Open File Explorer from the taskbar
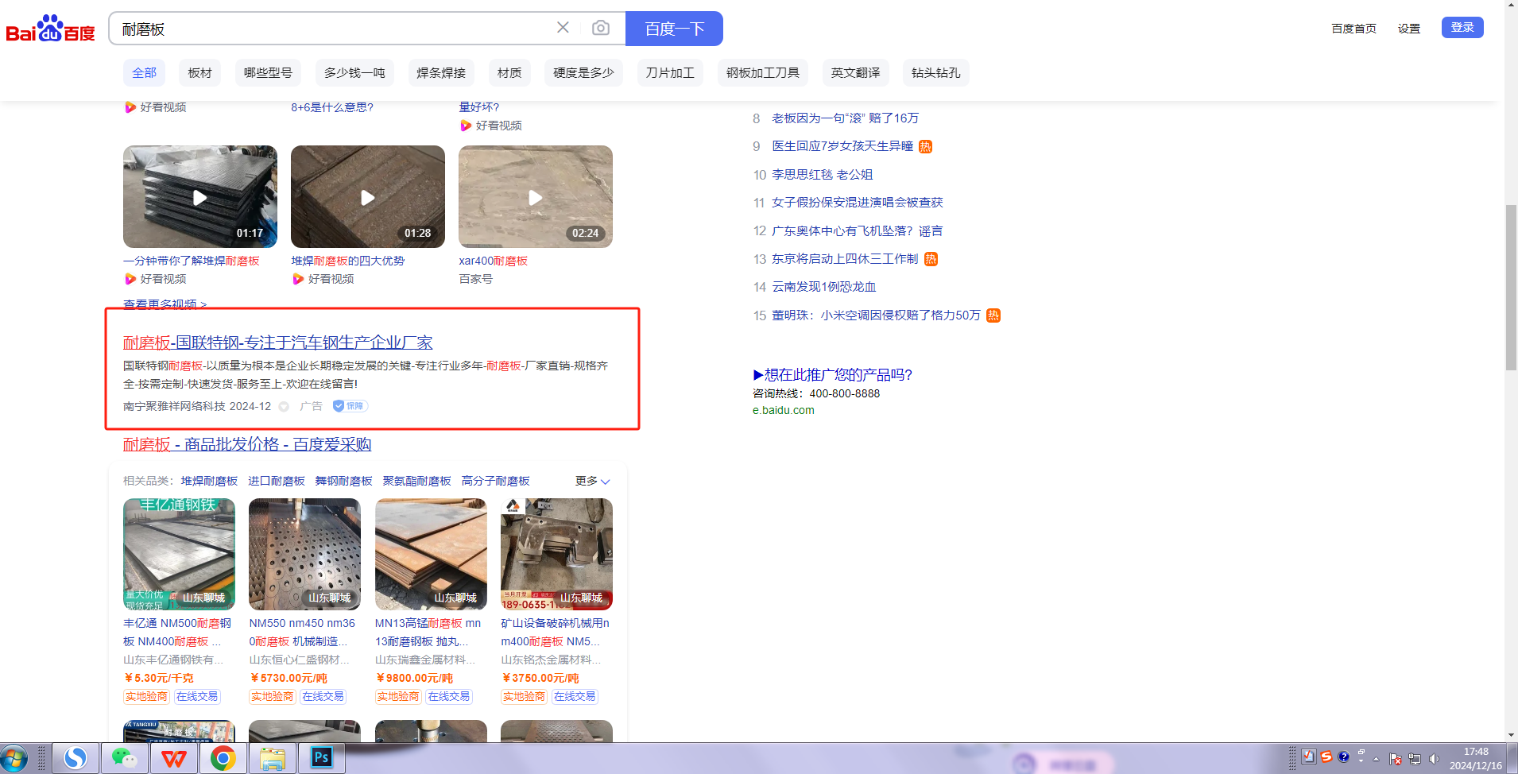The width and height of the screenshot is (1518, 774). (x=273, y=758)
